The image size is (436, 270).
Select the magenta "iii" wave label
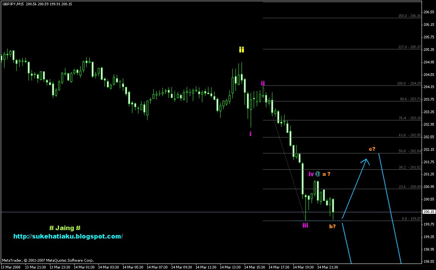305,225
